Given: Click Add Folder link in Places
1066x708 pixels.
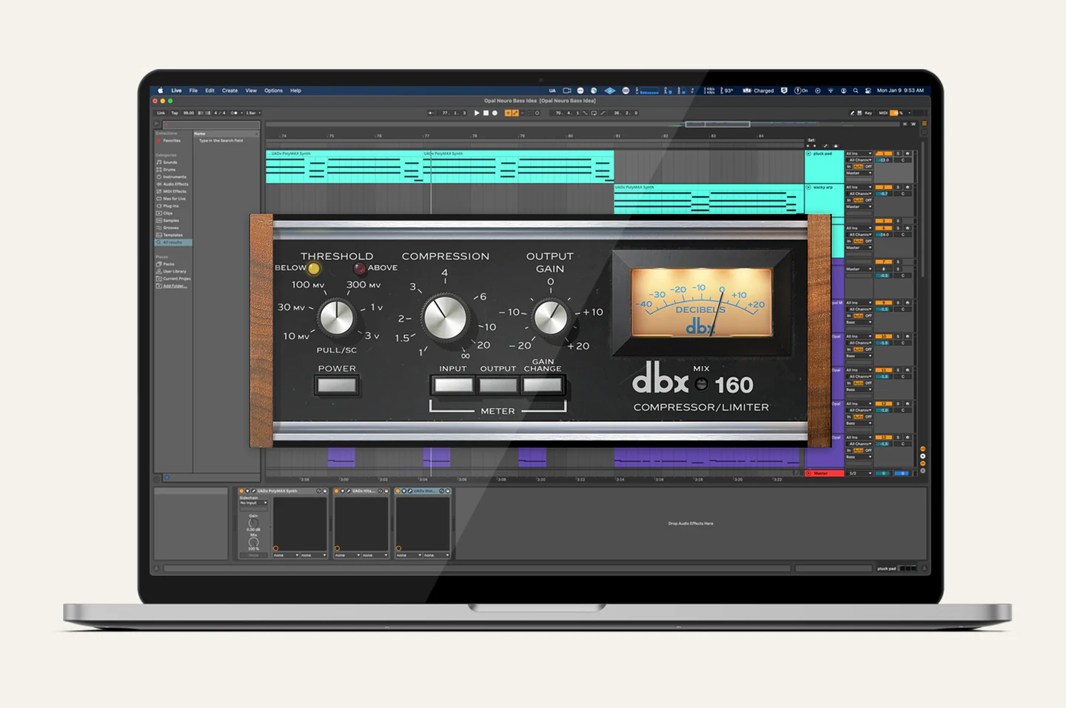Looking at the screenshot, I should coord(175,286).
